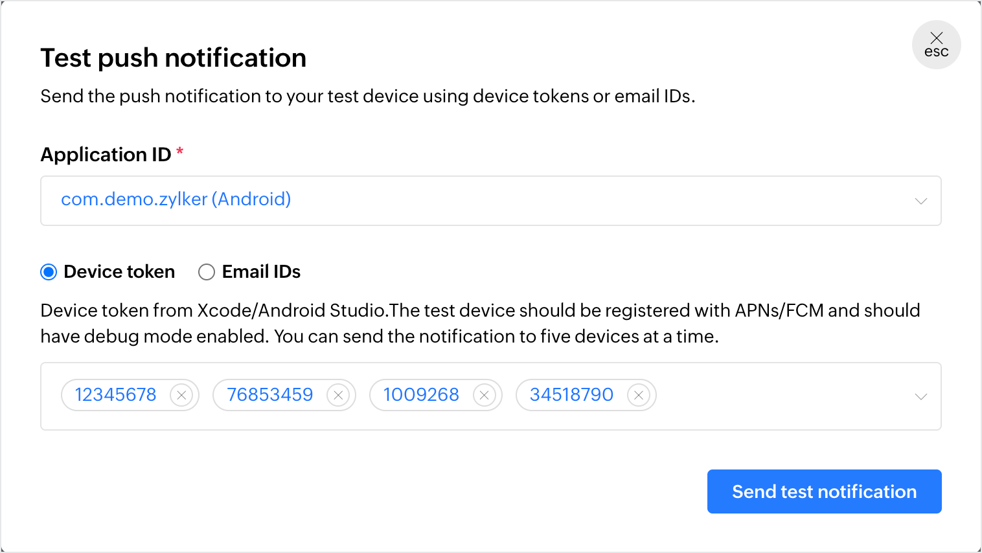The width and height of the screenshot is (982, 553).
Task: Focus empty area of device token field
Action: tap(777, 396)
